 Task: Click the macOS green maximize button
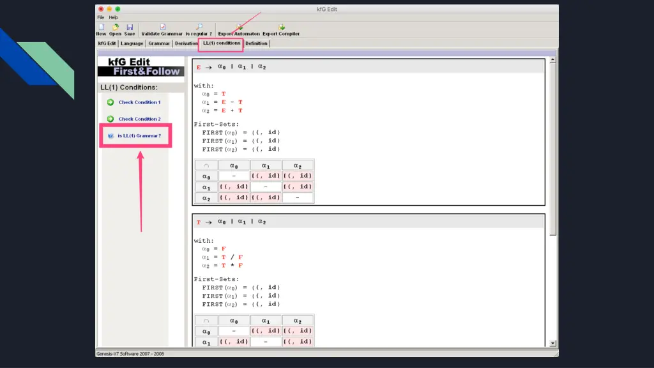tap(118, 9)
